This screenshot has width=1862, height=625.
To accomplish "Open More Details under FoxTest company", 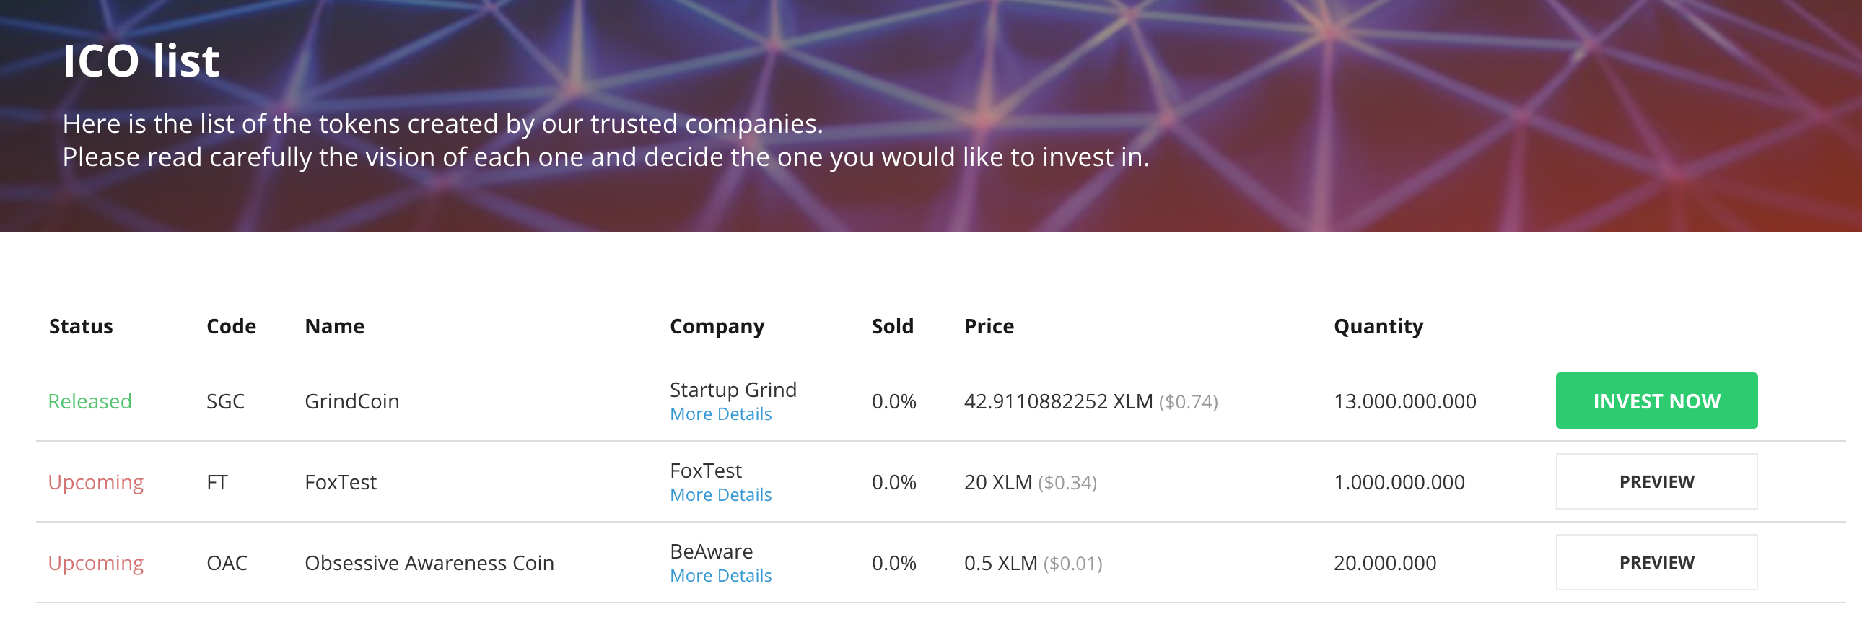I will [721, 496].
